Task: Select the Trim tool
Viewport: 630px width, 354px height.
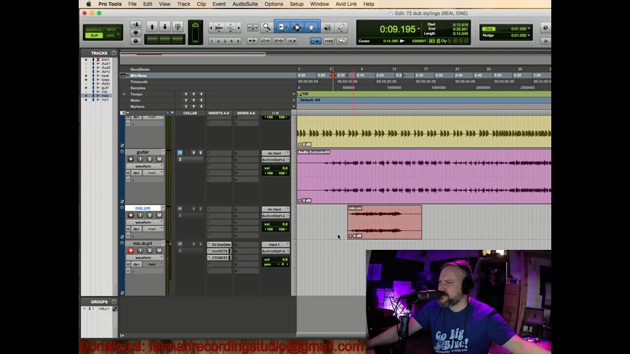Action: pyautogui.click(x=283, y=28)
